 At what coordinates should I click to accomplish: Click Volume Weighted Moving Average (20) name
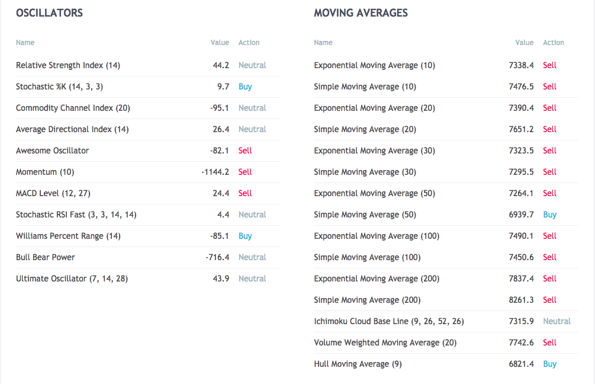tap(385, 342)
